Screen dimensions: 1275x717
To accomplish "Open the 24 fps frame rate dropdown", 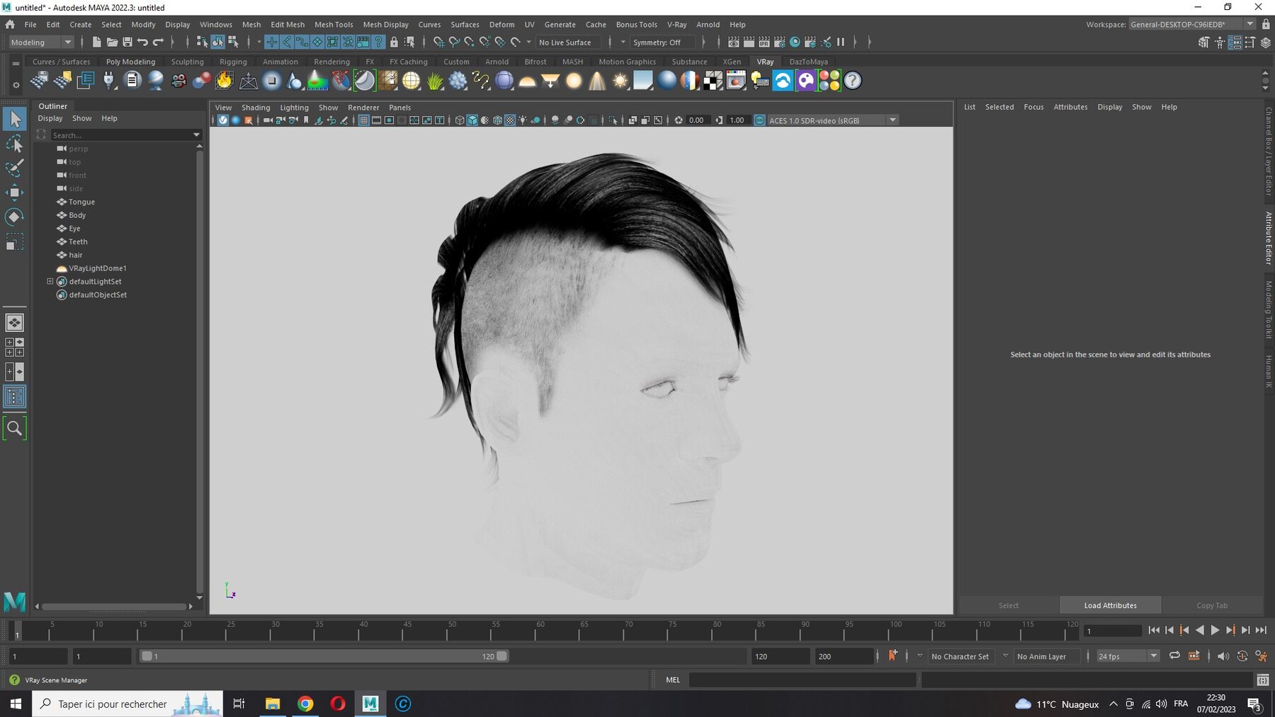I will click(1127, 656).
